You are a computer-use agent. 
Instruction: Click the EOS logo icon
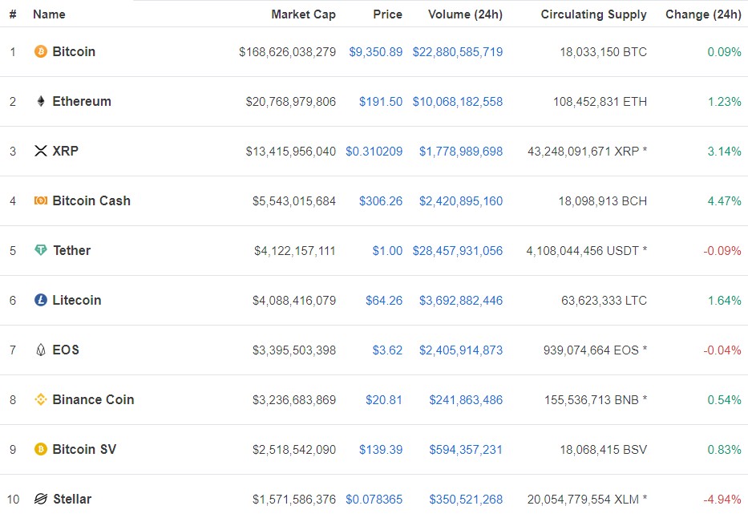point(41,350)
